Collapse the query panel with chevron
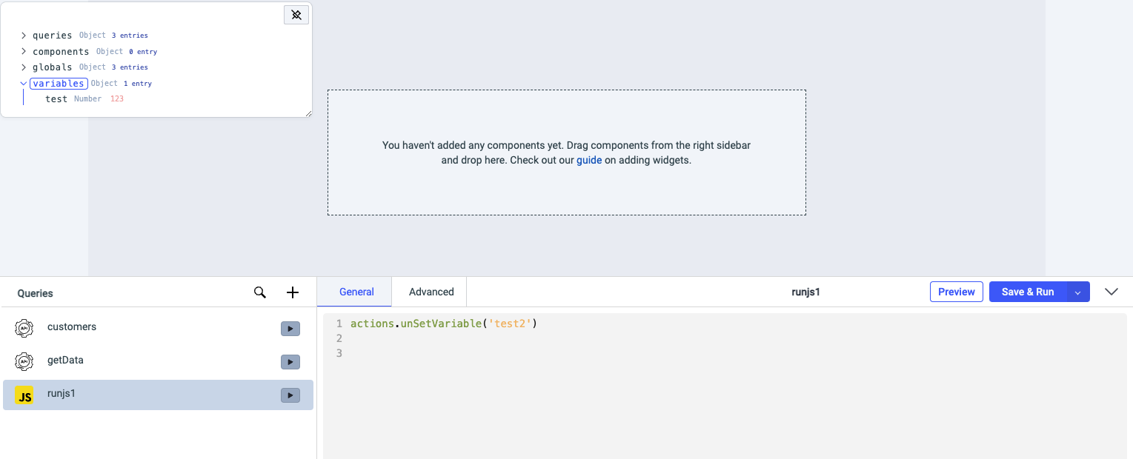Viewport: 1133px width, 459px height. [x=1112, y=292]
